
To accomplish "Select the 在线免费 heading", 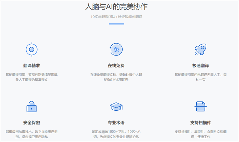I will tap(116, 65).
